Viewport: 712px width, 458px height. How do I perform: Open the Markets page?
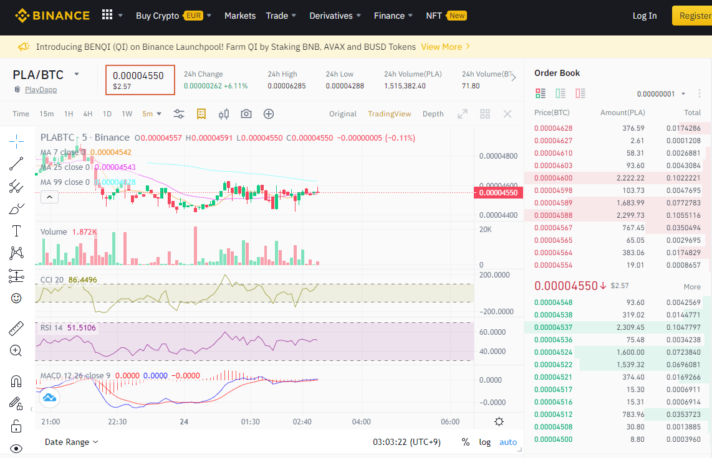tap(240, 16)
